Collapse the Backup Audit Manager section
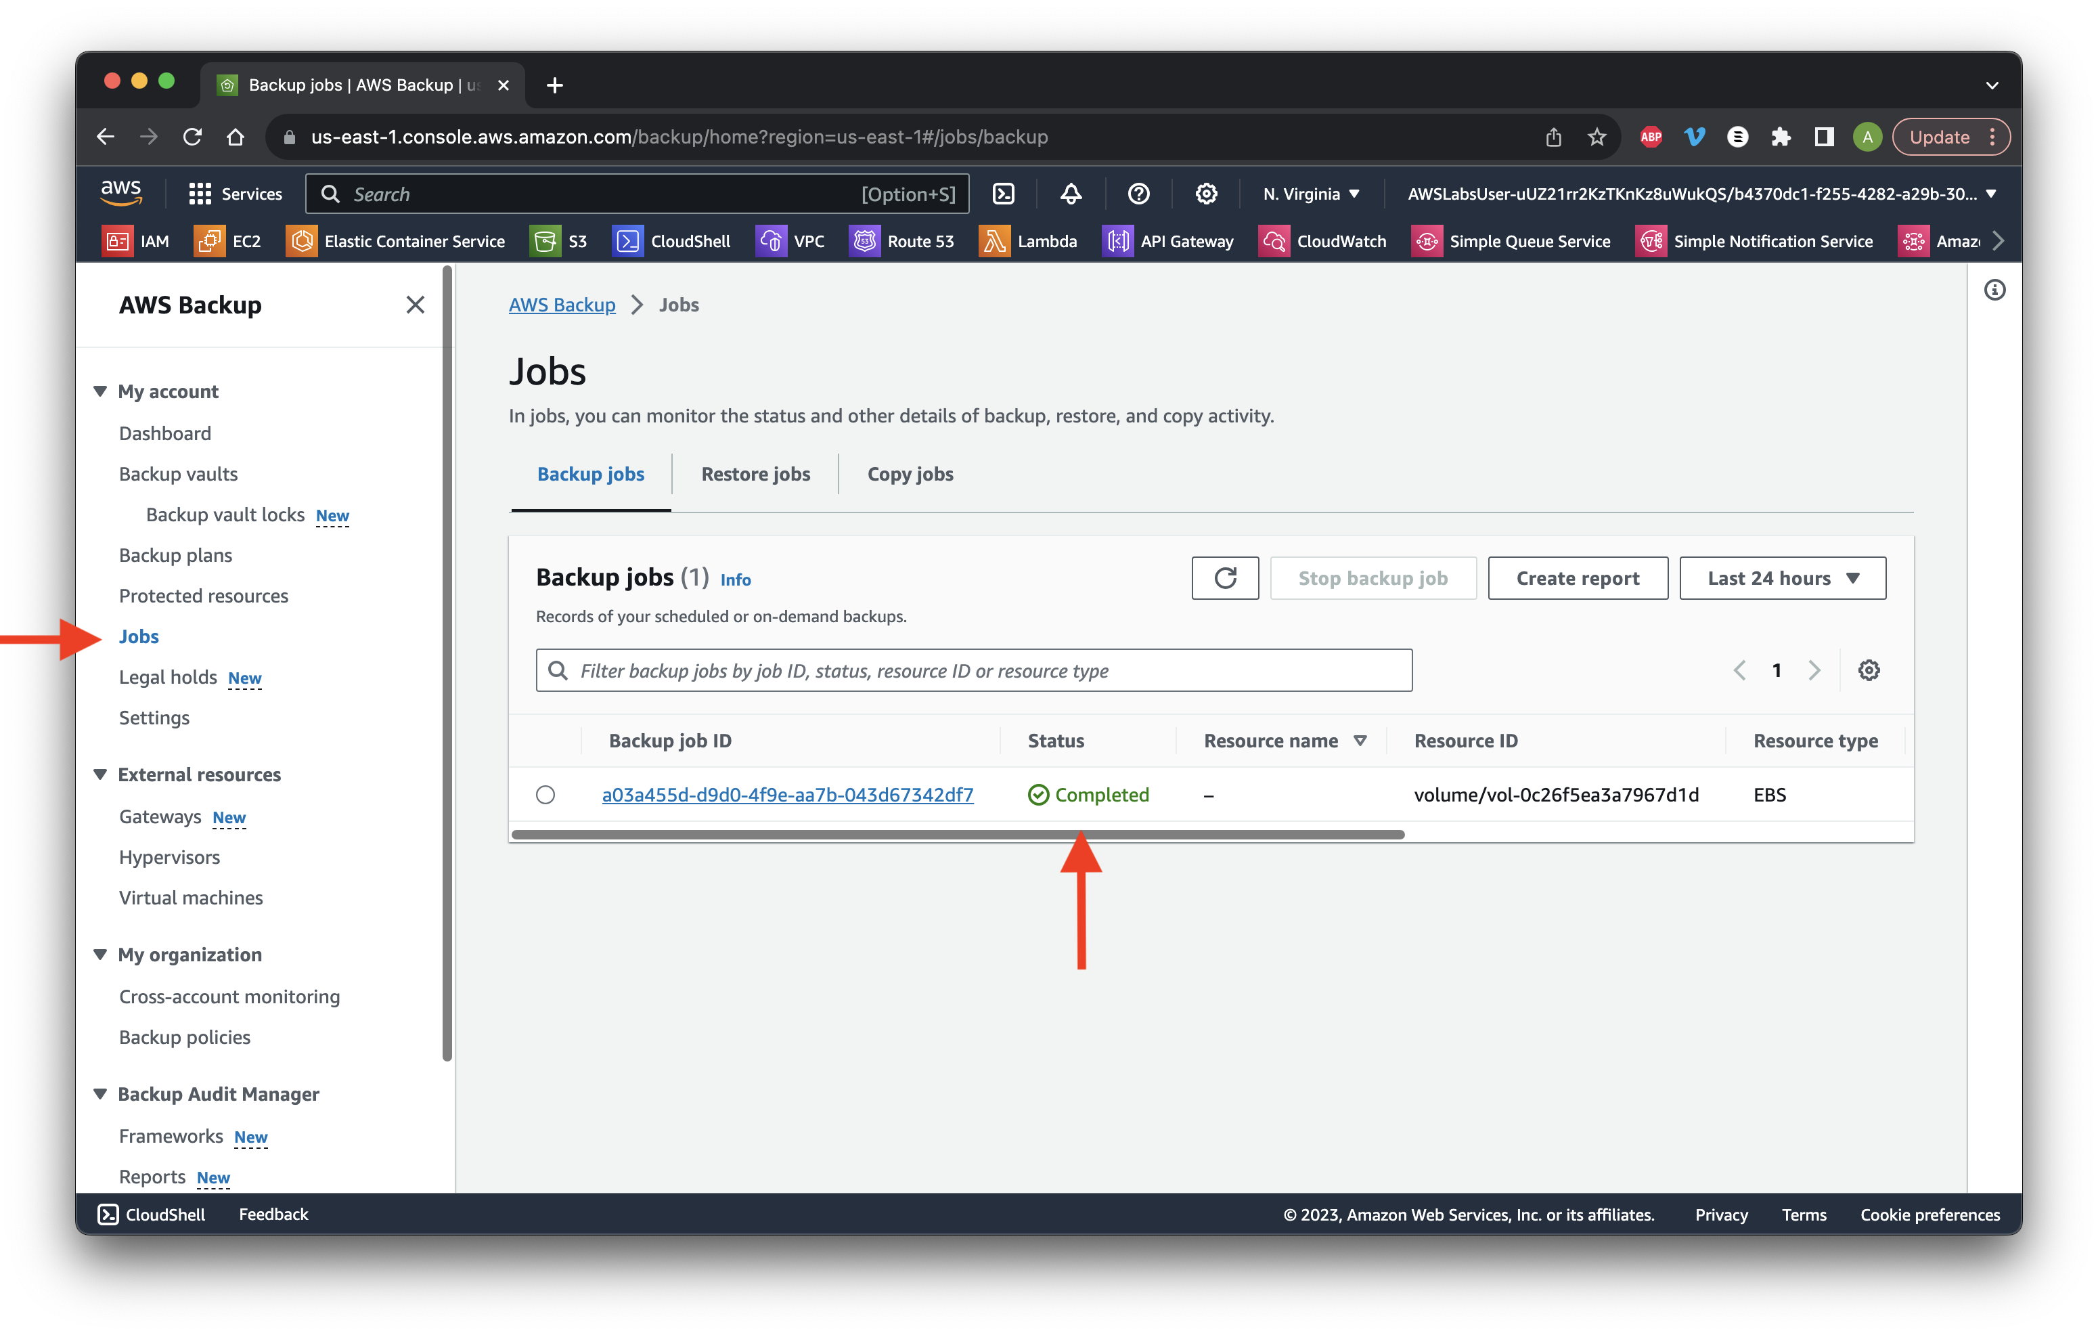 coord(99,1093)
